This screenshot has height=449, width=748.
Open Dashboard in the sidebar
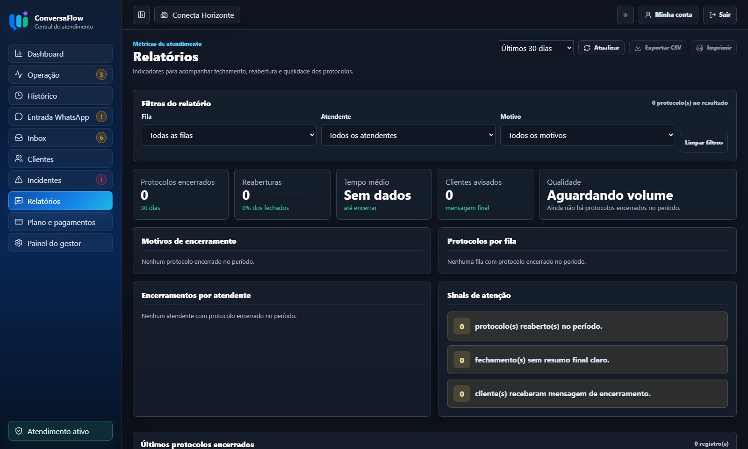[60, 53]
